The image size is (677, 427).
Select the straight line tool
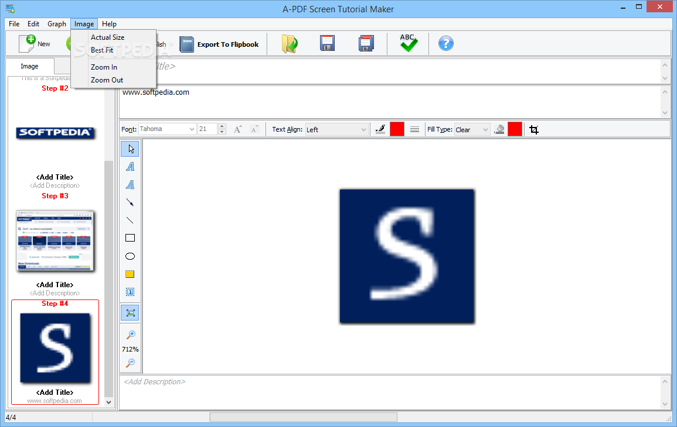[130, 220]
